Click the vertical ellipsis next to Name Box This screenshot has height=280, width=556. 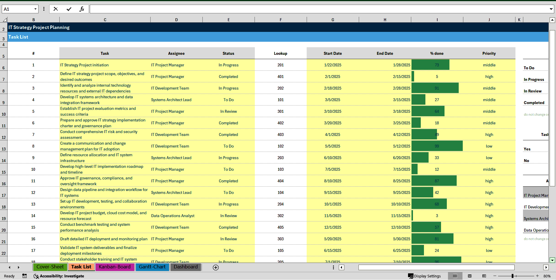point(44,9)
